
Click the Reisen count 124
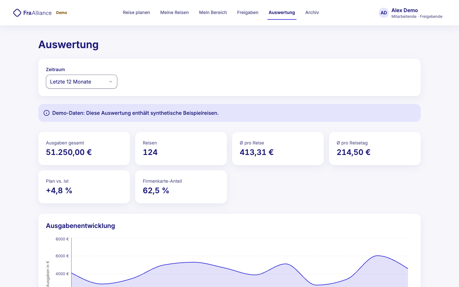(150, 152)
